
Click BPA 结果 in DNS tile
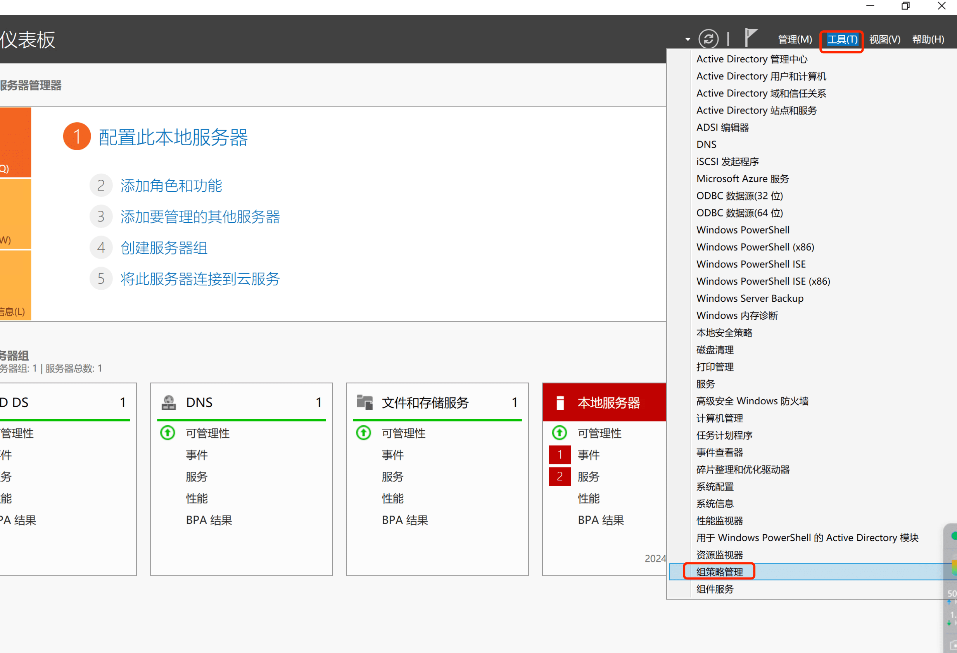(x=209, y=520)
